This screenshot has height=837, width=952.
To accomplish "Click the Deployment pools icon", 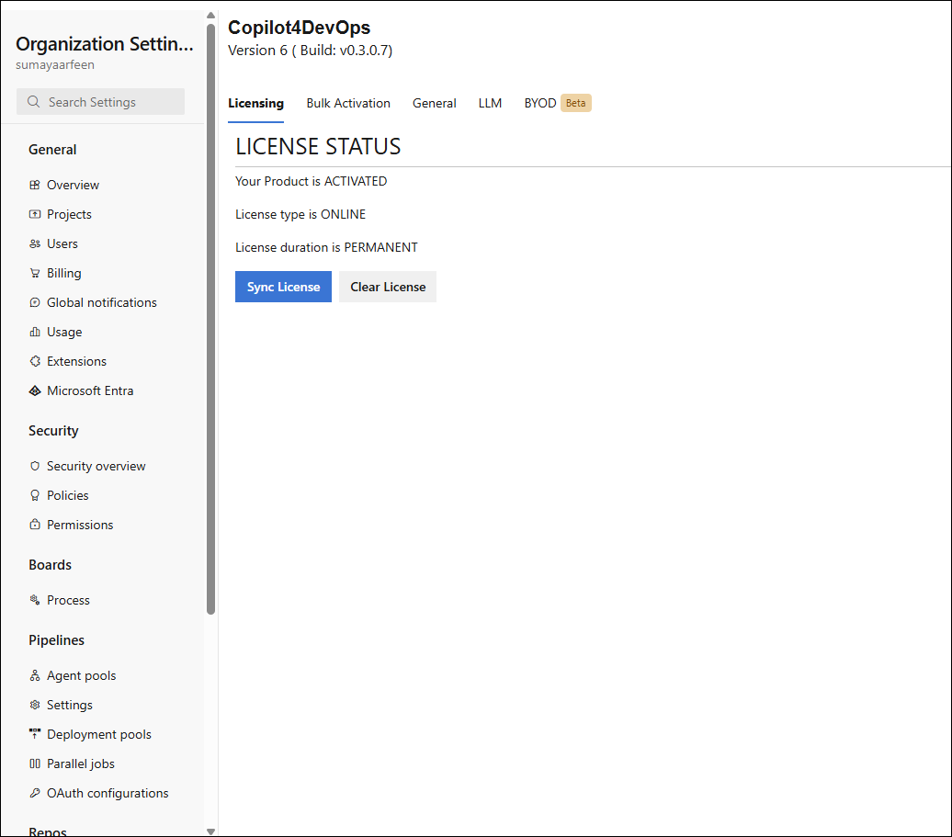I will pyautogui.click(x=35, y=734).
